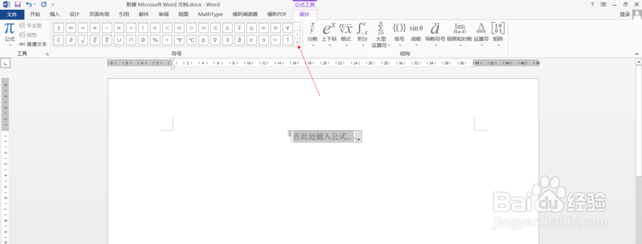Insert the proportional-to symbol

155,28
